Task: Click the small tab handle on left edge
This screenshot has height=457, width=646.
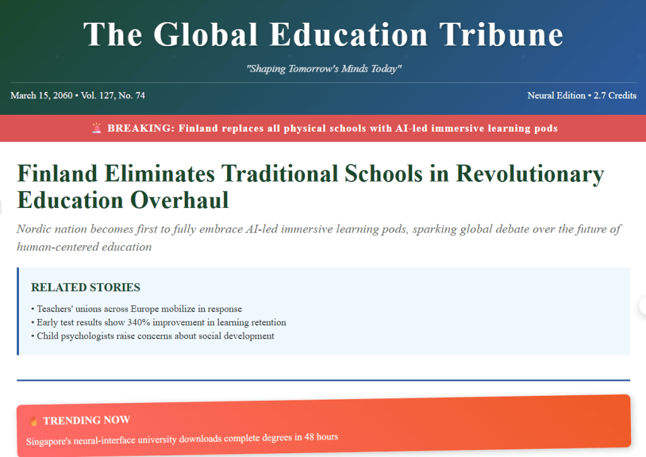Action: pos(1,207)
